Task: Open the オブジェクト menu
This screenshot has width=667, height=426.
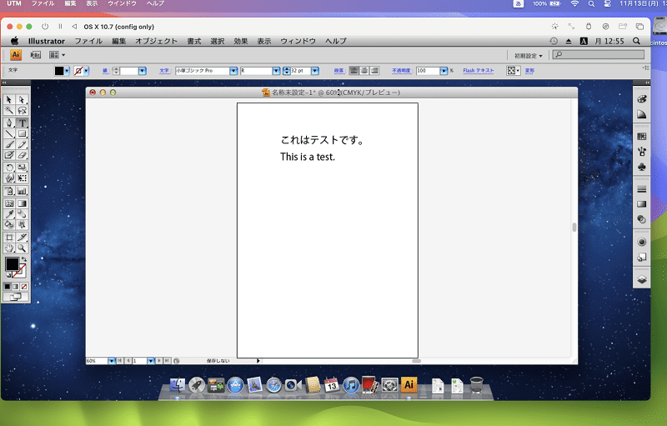Action: click(156, 41)
